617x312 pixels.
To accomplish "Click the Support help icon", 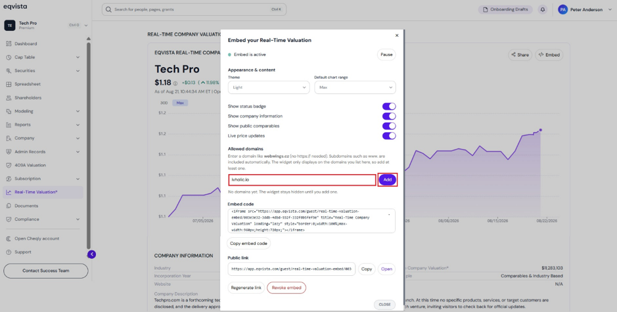I will 9,252.
